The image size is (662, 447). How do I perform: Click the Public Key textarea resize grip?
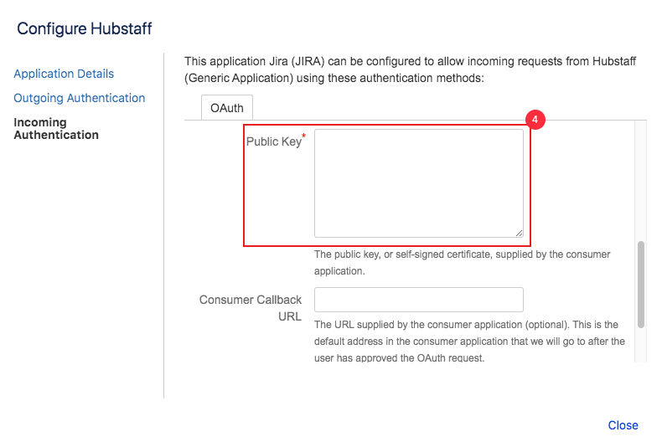[x=519, y=233]
